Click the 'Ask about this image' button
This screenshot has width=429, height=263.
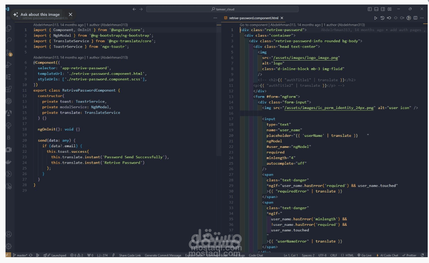coord(37,14)
